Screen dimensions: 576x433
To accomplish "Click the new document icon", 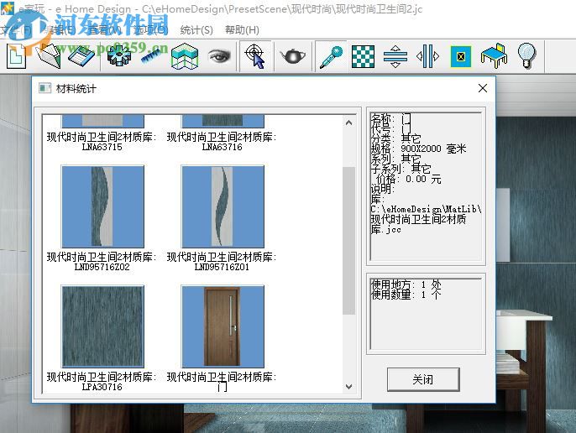I will coord(17,56).
